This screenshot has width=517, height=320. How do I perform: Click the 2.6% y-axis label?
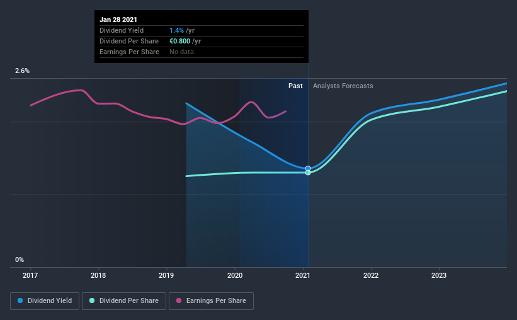tap(22, 71)
